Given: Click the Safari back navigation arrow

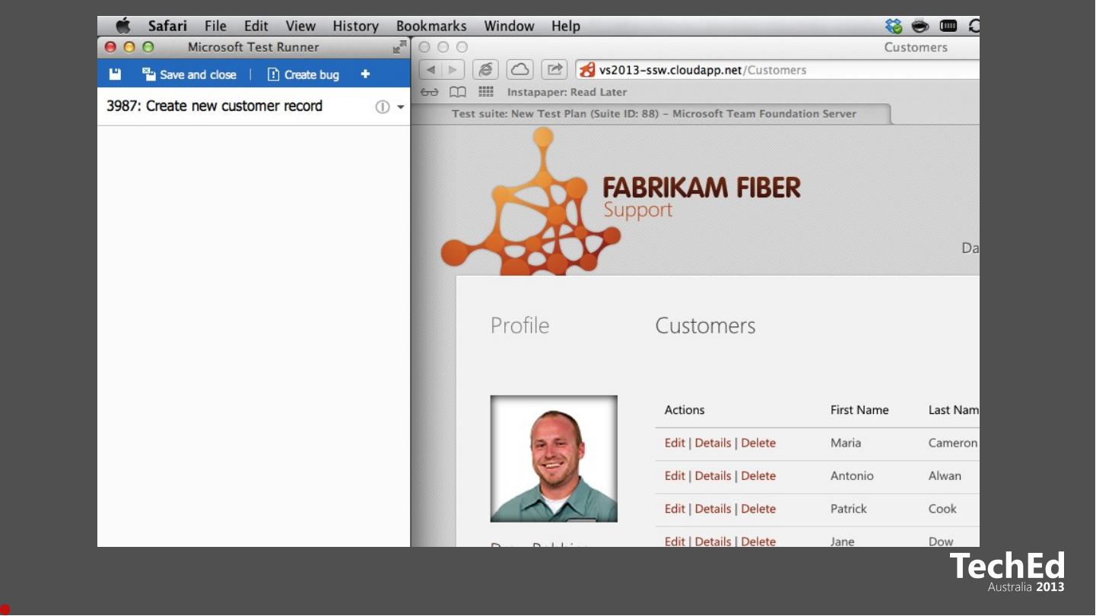Looking at the screenshot, I should 431,70.
